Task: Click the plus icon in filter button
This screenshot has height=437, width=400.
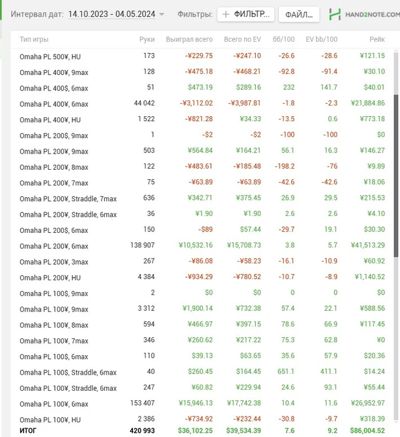Action: [x=226, y=14]
